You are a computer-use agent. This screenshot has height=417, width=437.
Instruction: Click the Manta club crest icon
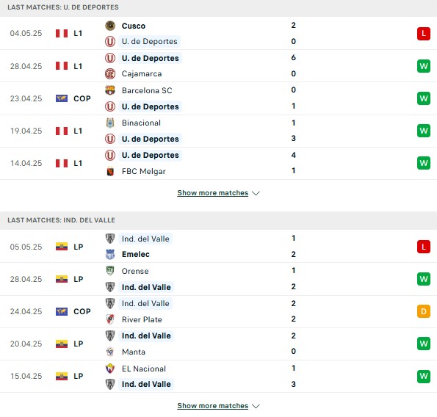click(x=110, y=352)
